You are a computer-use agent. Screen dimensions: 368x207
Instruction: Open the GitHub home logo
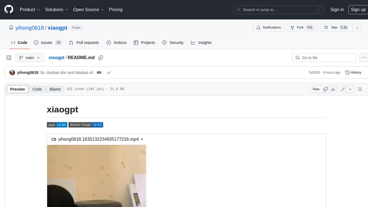[9, 9]
